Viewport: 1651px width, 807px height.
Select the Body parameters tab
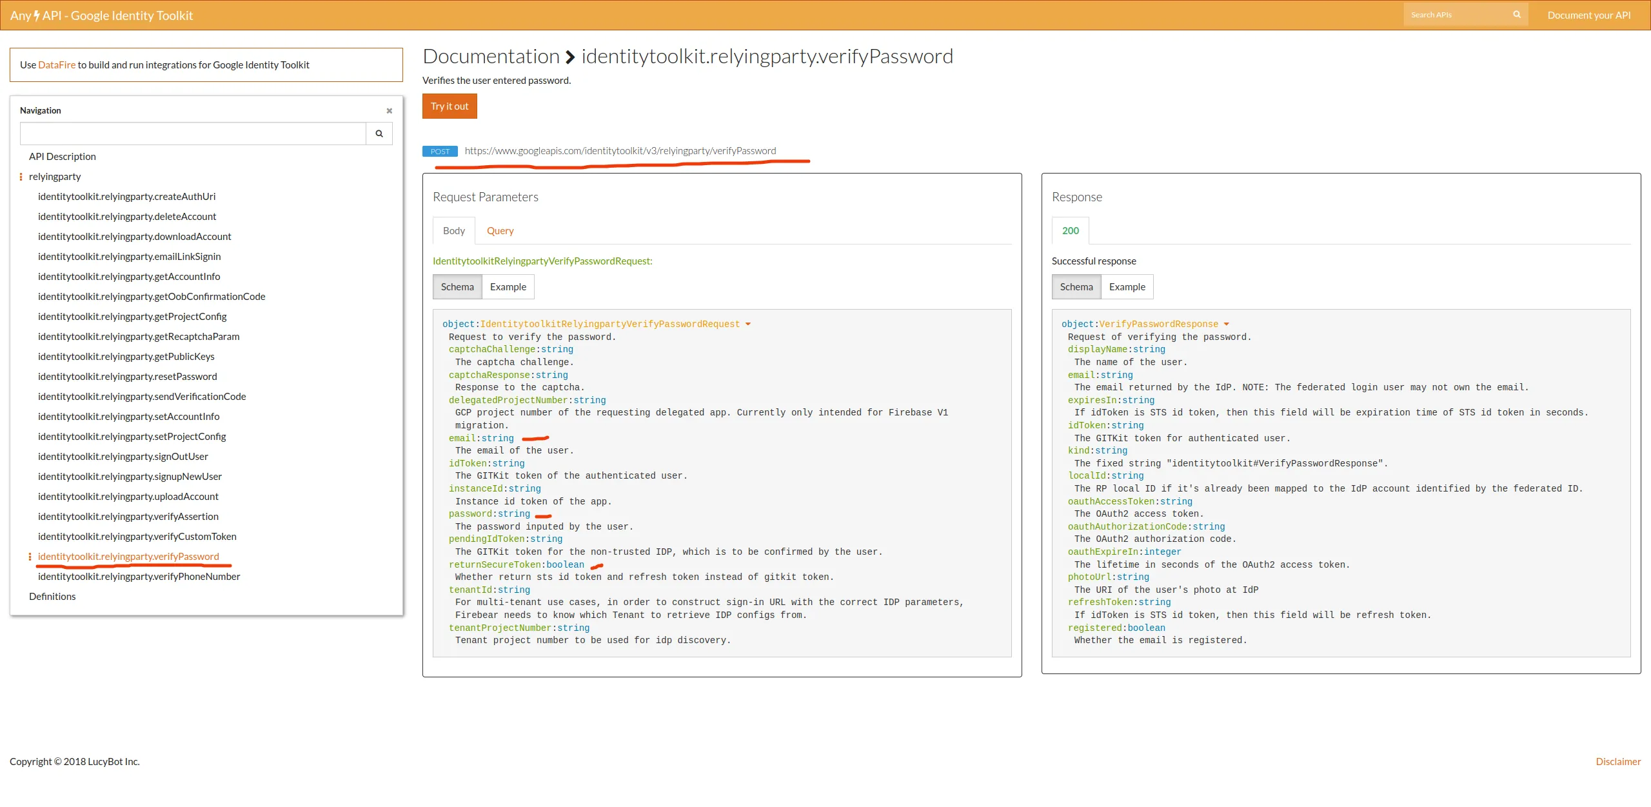click(453, 231)
